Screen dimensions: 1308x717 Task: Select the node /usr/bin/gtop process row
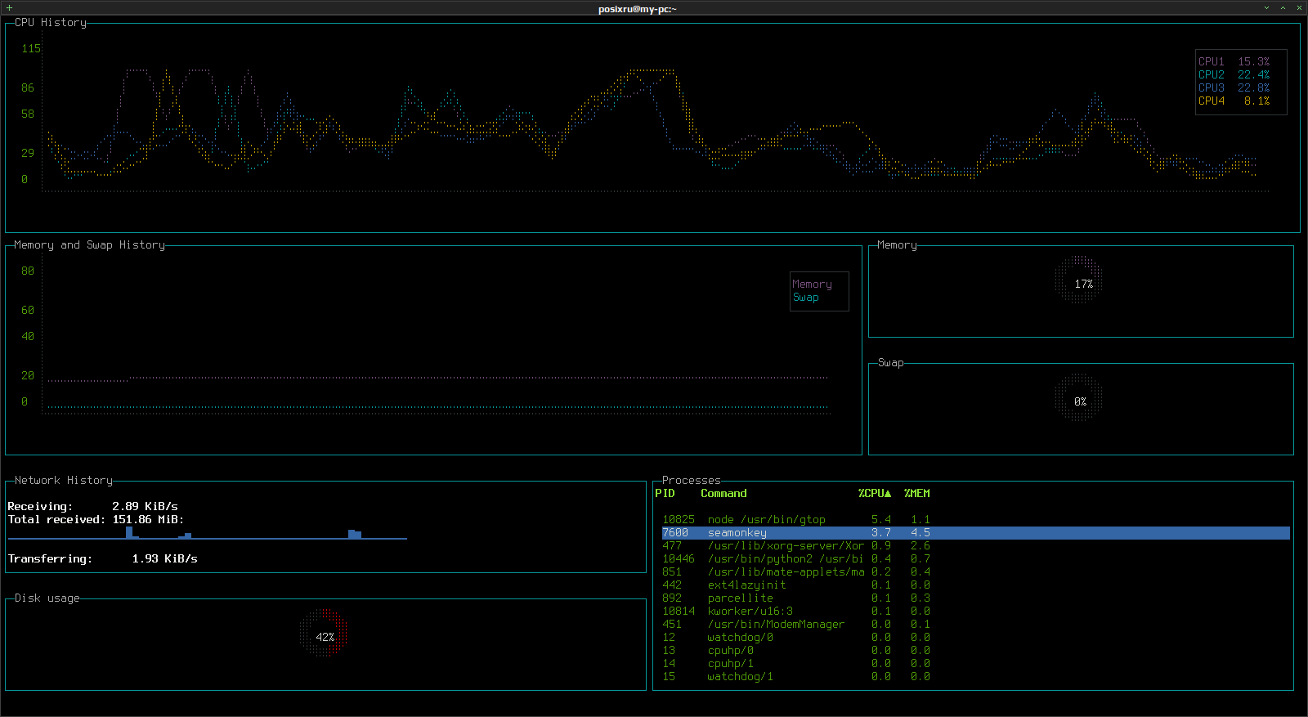(x=976, y=519)
